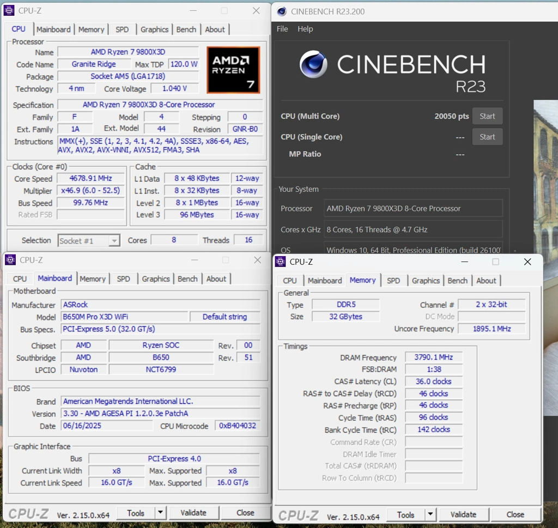
Task: Switch to Graphics tab in top CPU-Z window
Action: pos(154,29)
